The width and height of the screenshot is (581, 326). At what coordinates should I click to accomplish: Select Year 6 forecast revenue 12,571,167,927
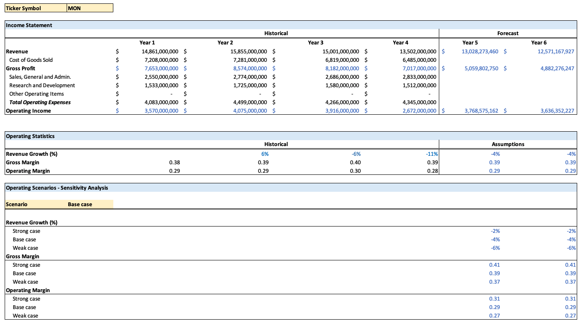pos(556,51)
